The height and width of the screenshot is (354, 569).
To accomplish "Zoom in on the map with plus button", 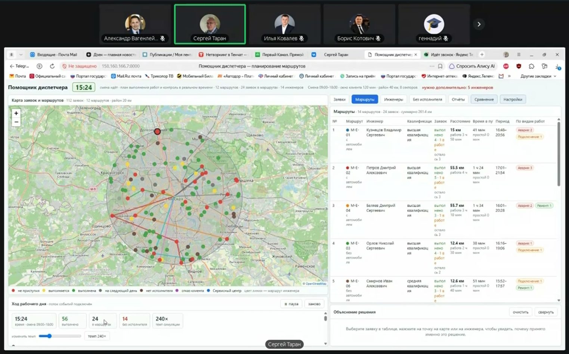I will coord(16,113).
